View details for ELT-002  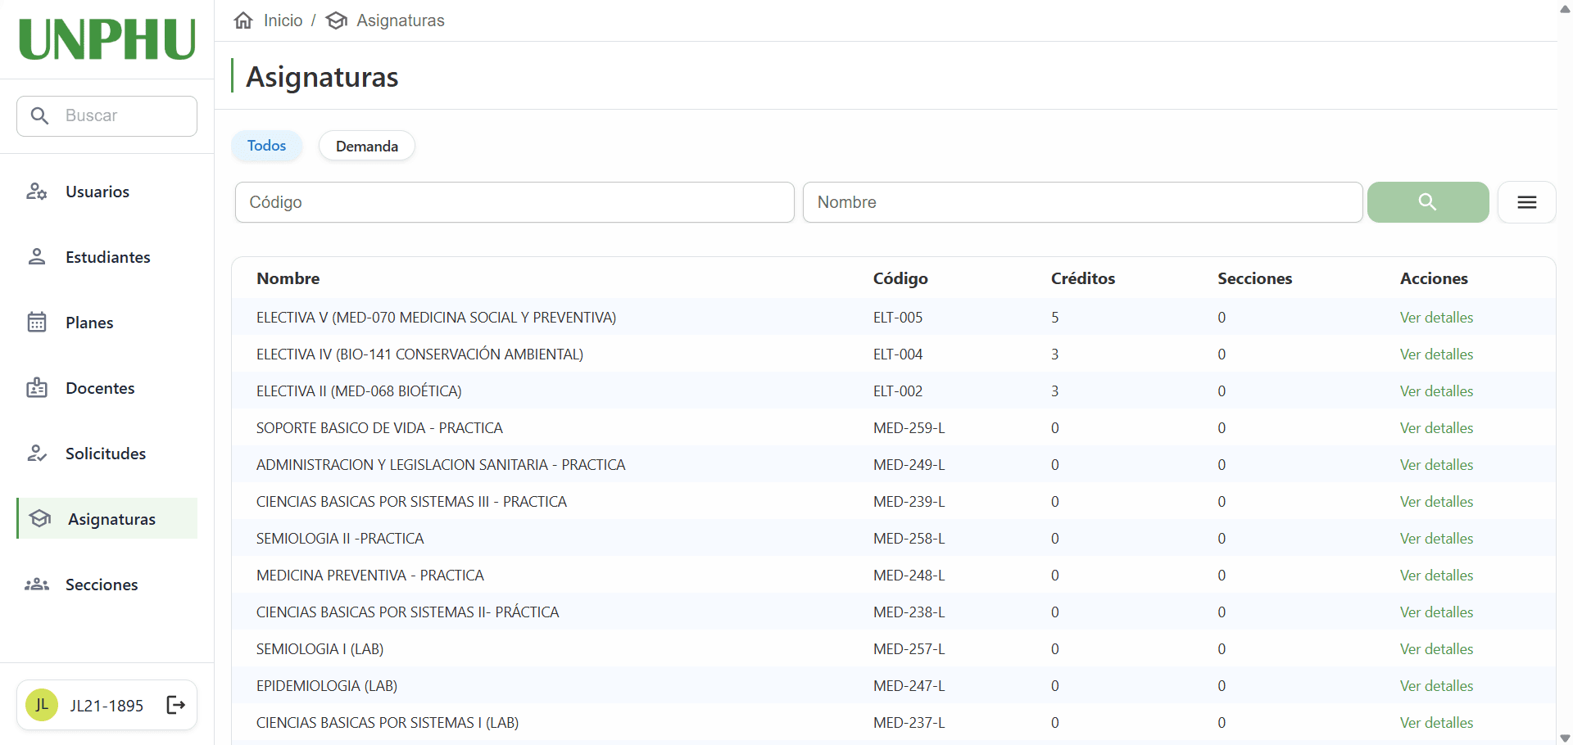1436,391
